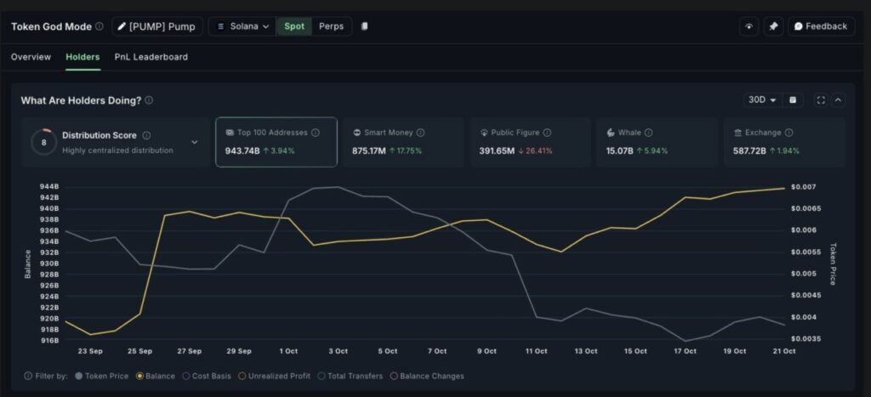Image resolution: width=871 pixels, height=397 pixels.
Task: Enter fullscreen mode for the chart
Action: (821, 100)
